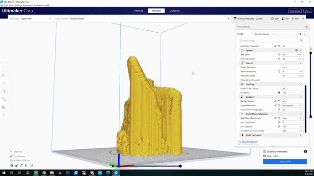Click the link icon beside Support Overhang Angle
This screenshot has height=176, width=314.
point(279,110)
